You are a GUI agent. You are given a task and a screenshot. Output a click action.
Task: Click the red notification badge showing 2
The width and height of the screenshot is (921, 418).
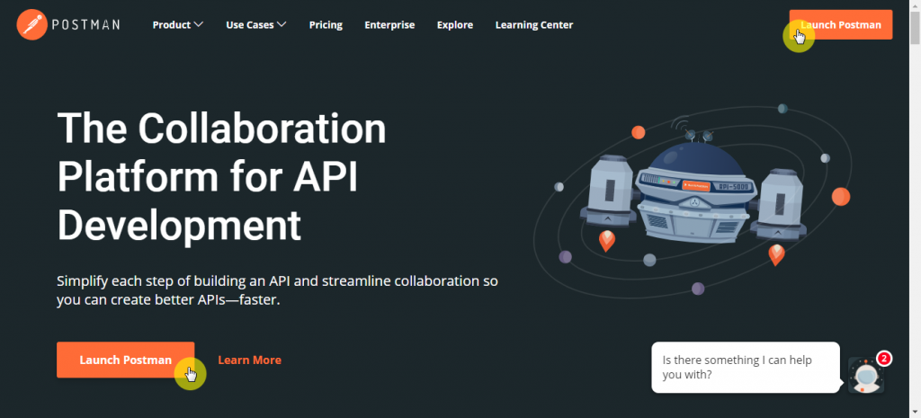pyautogui.click(x=884, y=358)
